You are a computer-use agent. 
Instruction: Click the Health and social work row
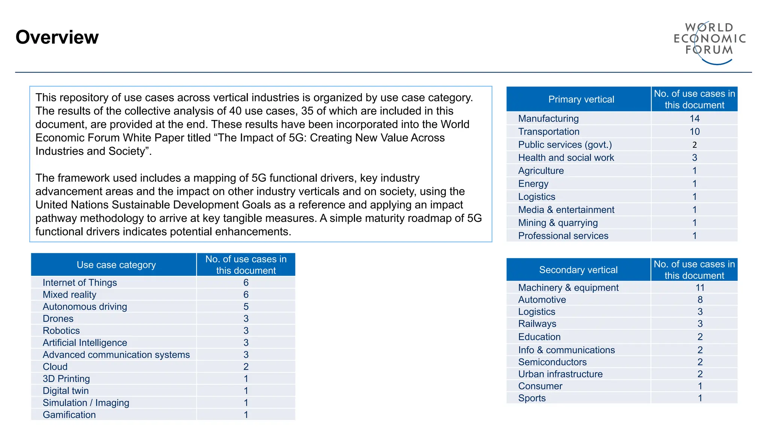click(566, 158)
